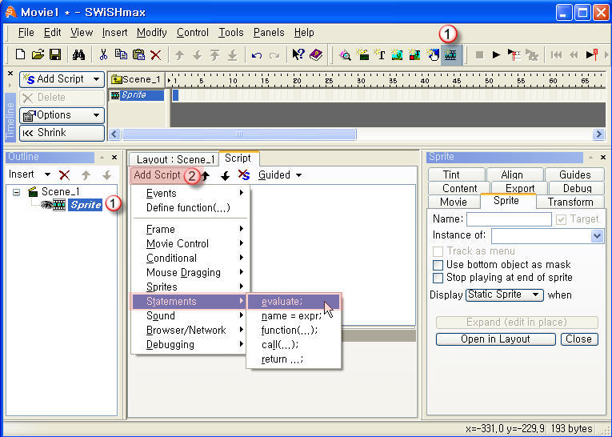Screen dimensions: 612x437
Task: Click the Insert Content icon with colored squares
Action: pyautogui.click(x=414, y=54)
